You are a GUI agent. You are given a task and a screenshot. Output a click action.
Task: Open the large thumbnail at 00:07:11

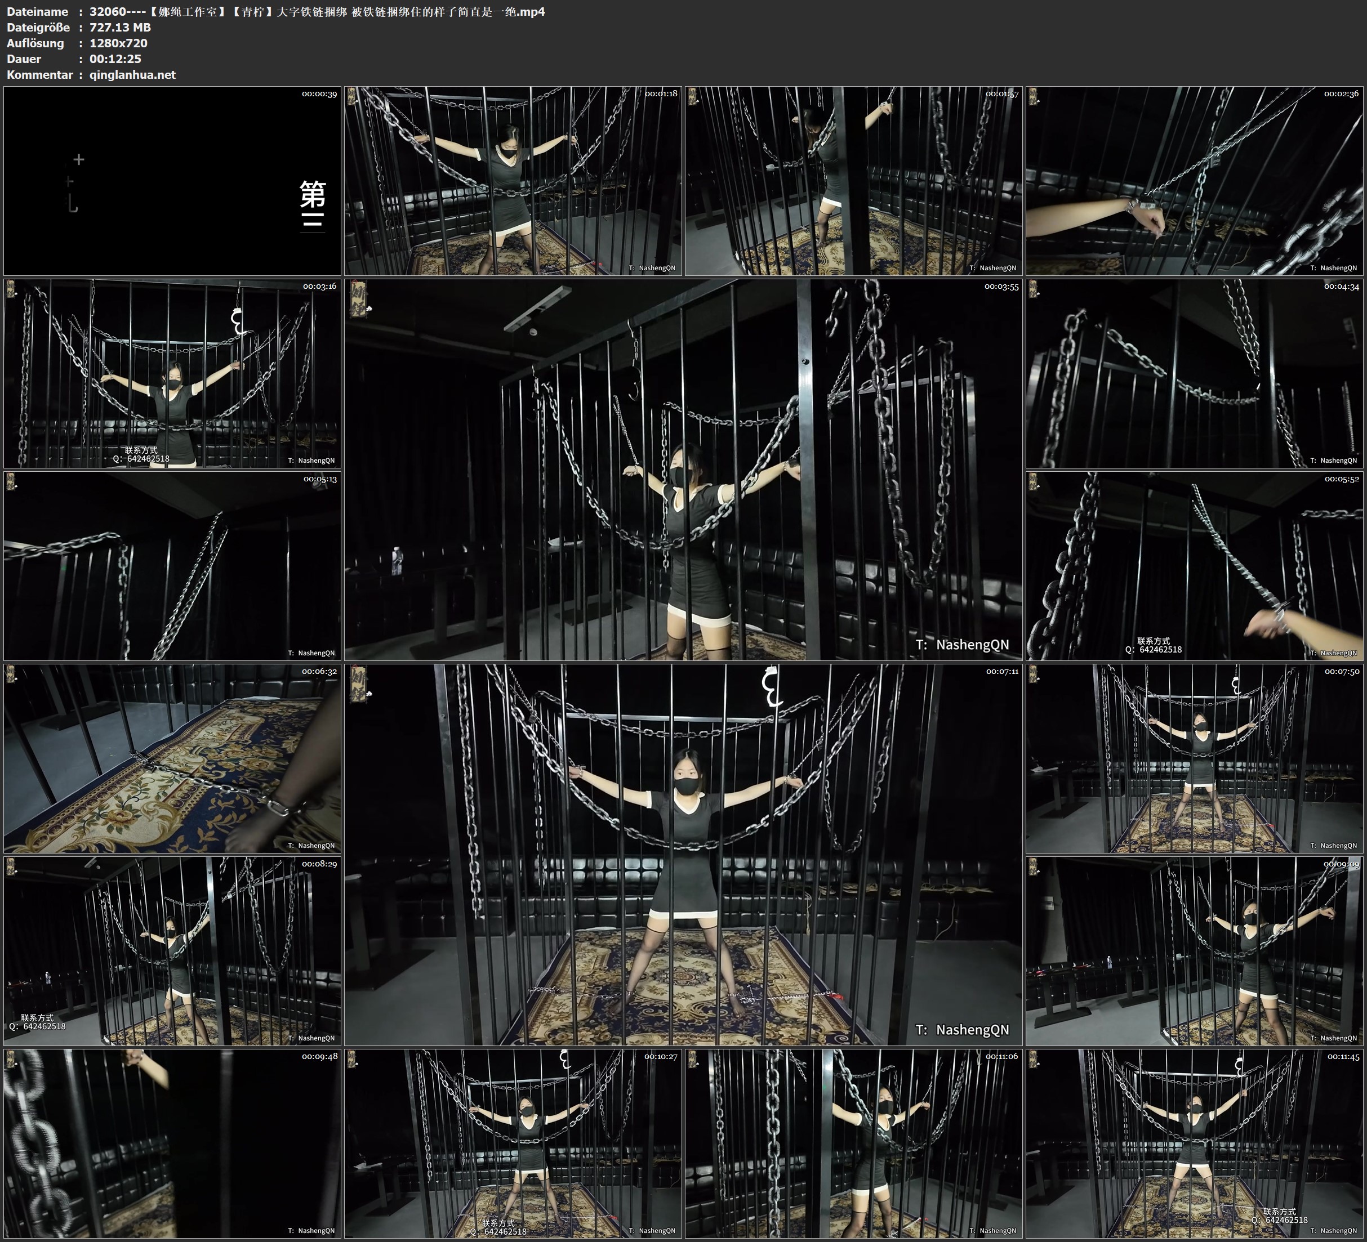click(683, 854)
